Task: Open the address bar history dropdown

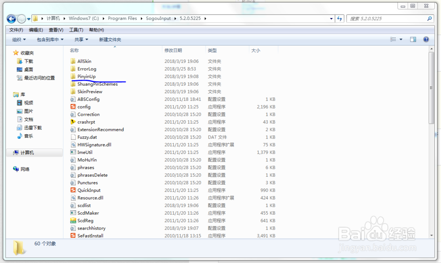Action: pyautogui.click(x=331, y=19)
